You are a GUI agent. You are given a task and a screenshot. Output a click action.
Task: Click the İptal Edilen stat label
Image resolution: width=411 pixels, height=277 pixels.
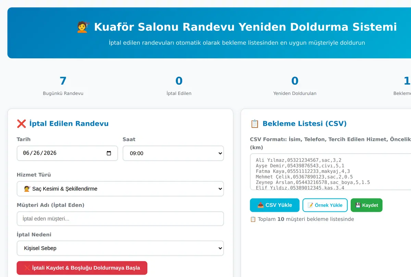179,93
